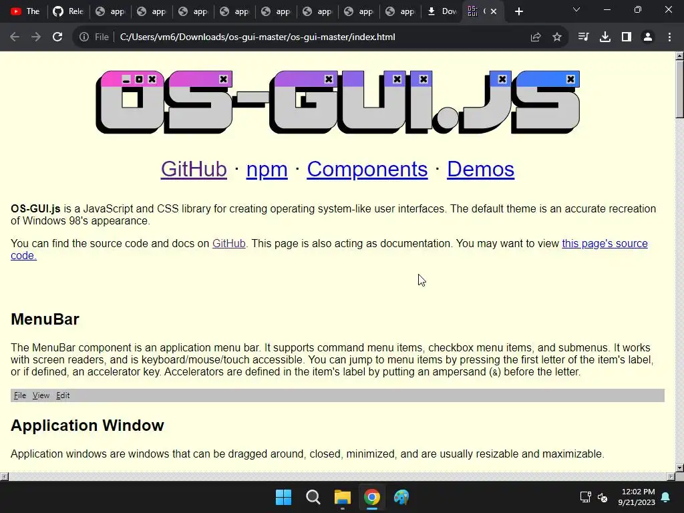Click the muted volume tray icon
Screen dimensions: 684x513
(603, 497)
